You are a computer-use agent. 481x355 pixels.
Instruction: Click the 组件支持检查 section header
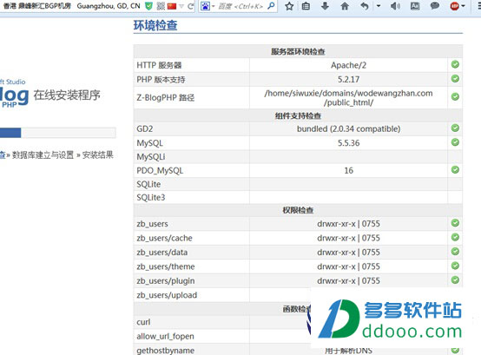point(298,116)
